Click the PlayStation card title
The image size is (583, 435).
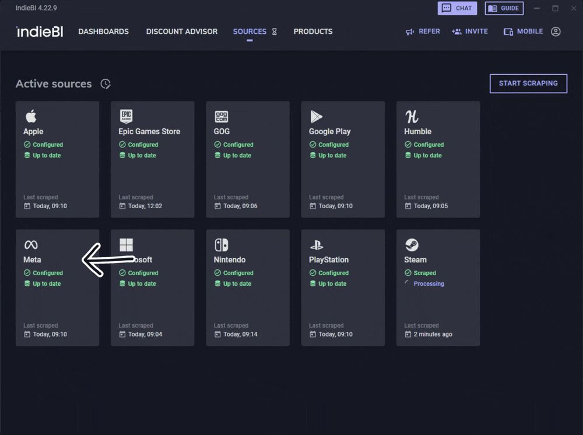[x=329, y=259]
